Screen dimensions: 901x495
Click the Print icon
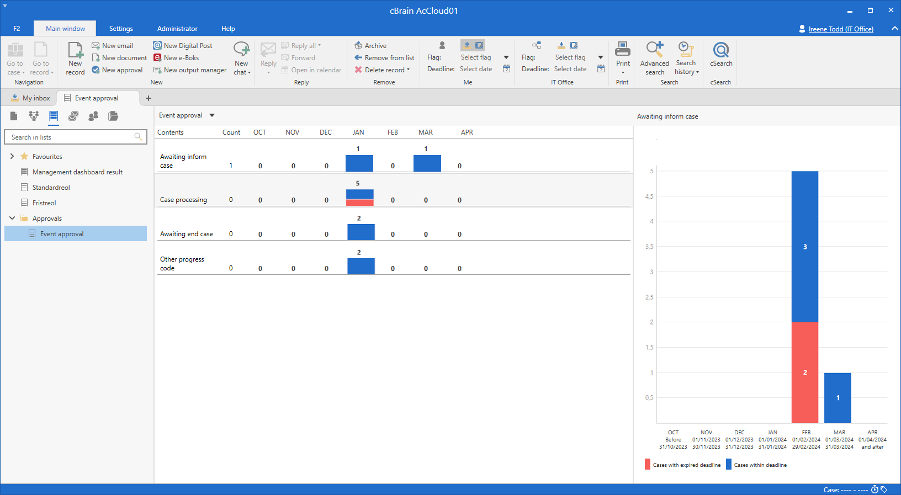tap(623, 50)
